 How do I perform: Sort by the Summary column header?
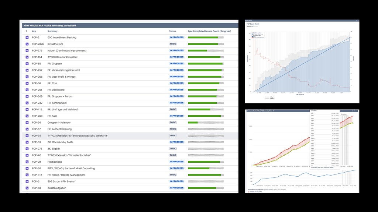tap(52, 31)
